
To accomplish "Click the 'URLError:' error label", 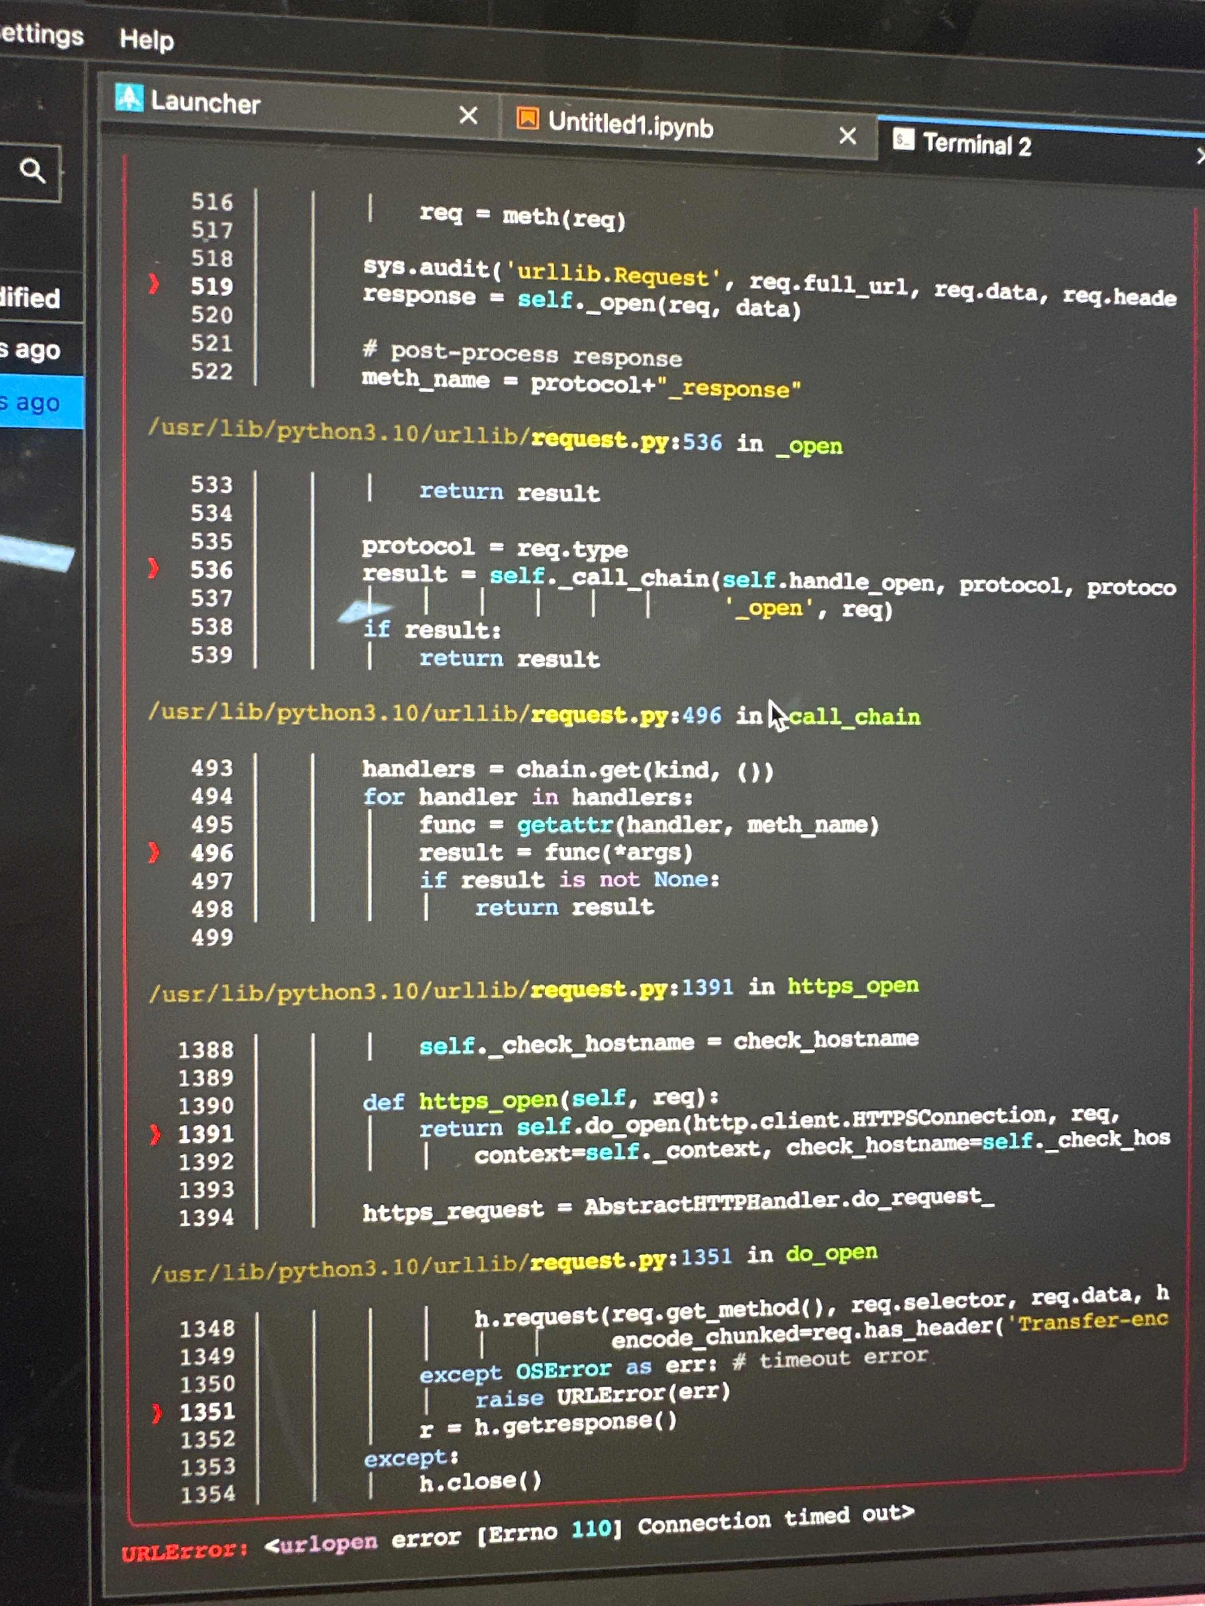I will coord(184,1551).
